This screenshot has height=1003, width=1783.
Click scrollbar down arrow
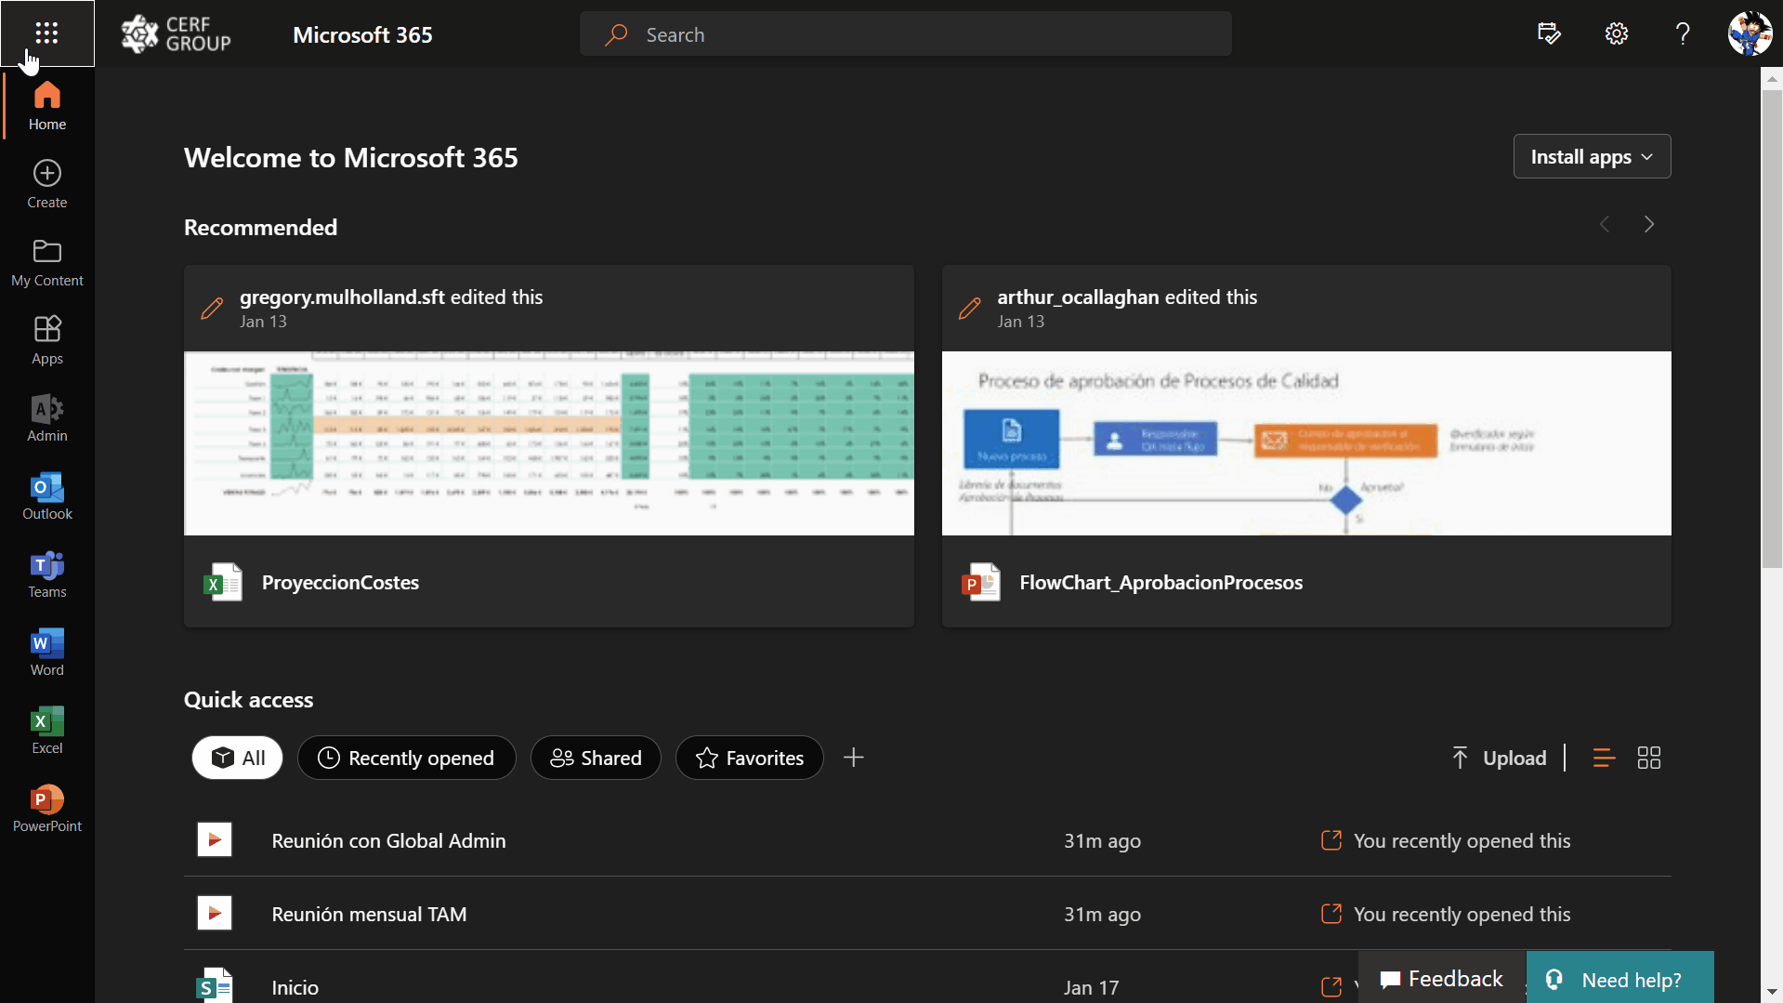(x=1772, y=992)
